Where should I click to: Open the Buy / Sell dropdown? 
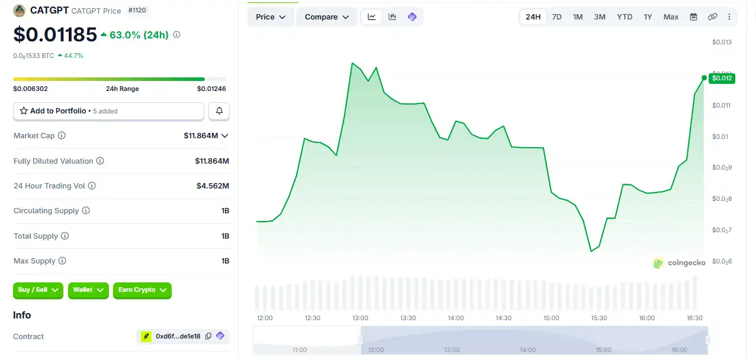(x=38, y=290)
